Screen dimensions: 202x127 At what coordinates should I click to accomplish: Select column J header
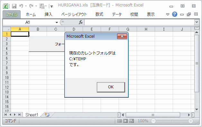182,29
